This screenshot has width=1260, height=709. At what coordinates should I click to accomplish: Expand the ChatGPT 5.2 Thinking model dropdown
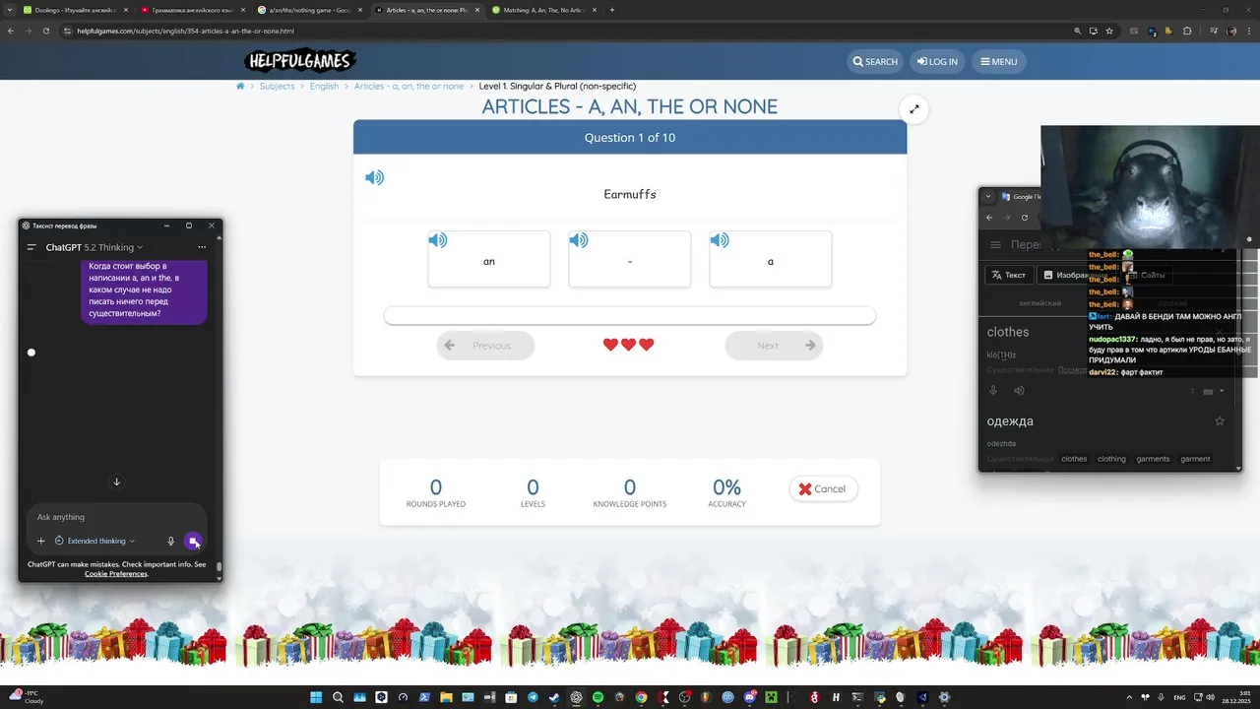click(x=94, y=247)
